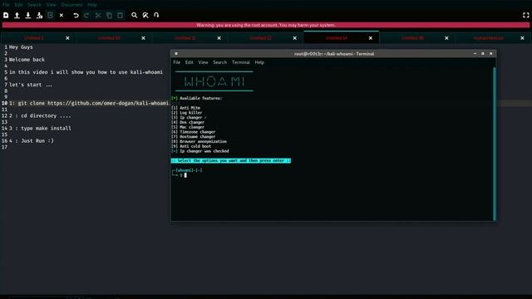Undo the last edit
Screen dimensions: 532x299
click(76, 15)
